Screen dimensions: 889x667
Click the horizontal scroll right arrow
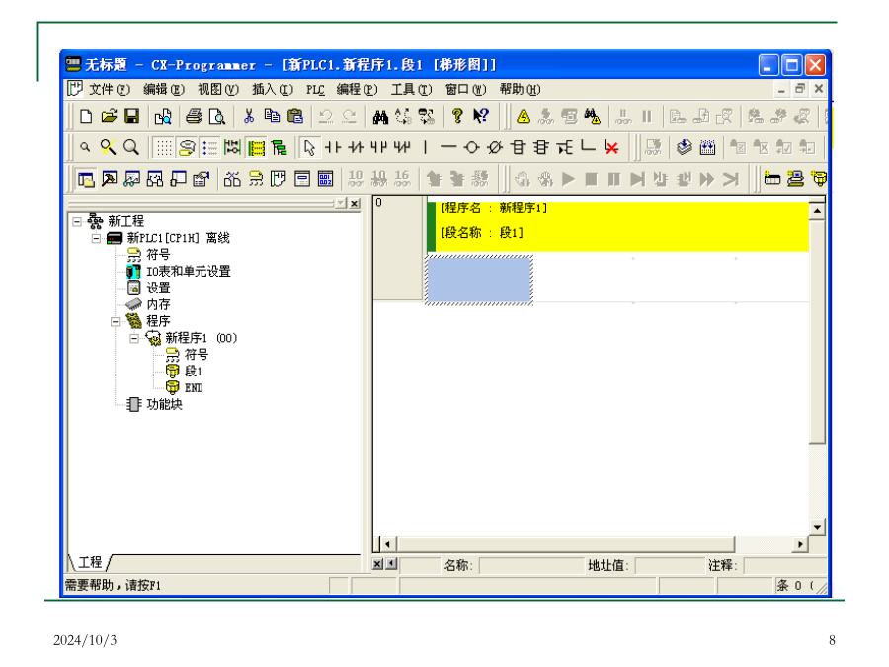tap(800, 544)
